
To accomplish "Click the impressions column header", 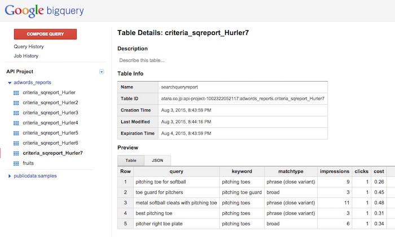I will tap(335, 171).
